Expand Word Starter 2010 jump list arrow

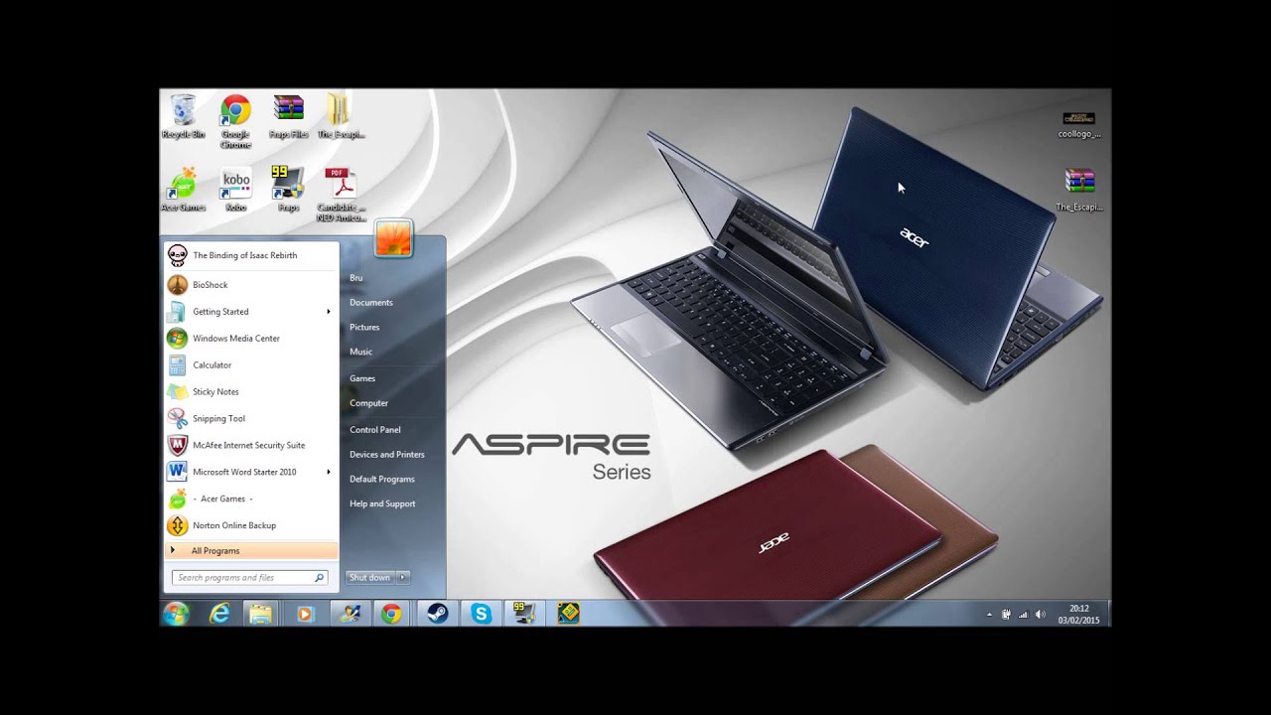pos(329,472)
